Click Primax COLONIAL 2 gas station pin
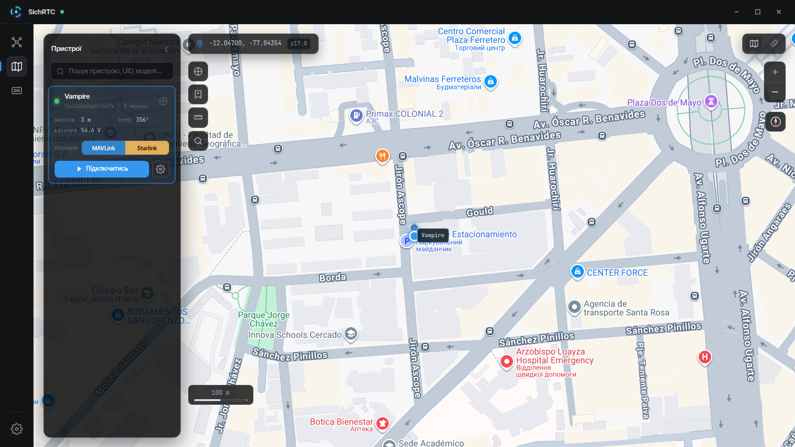The image size is (795, 447). click(x=356, y=115)
